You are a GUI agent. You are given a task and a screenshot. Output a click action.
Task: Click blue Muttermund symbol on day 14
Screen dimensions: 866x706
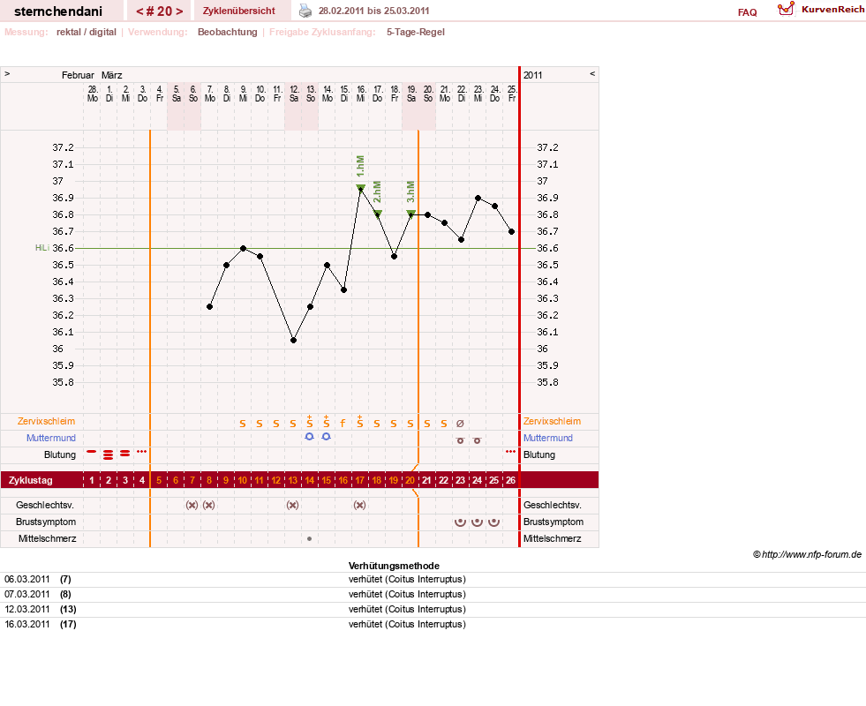coord(309,437)
